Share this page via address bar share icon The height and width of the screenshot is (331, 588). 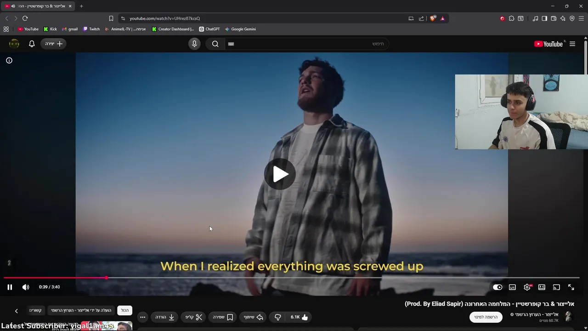pyautogui.click(x=421, y=18)
